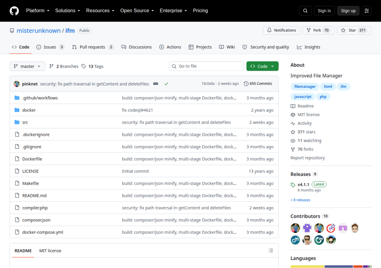Open the 13 Tags link
Viewport: 381px width, 268px height.
(92, 66)
